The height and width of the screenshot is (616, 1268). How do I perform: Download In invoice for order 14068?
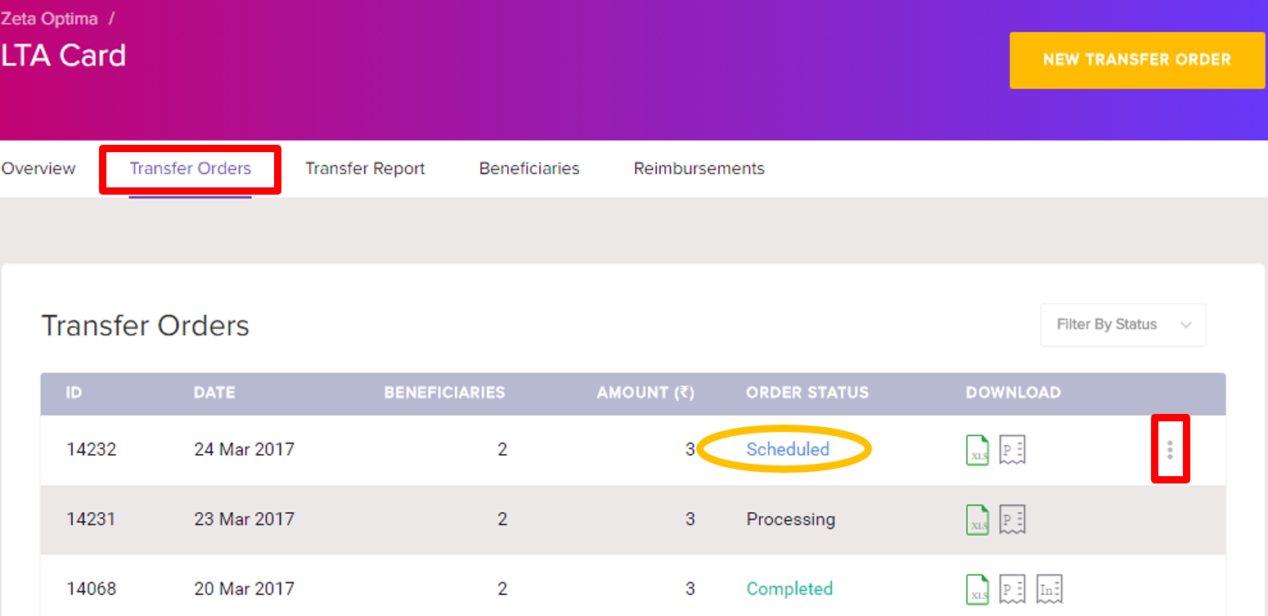tap(1050, 589)
